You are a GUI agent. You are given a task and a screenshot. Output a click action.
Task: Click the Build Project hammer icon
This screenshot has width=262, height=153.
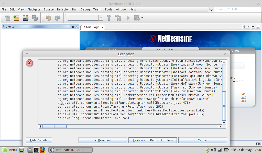click(109, 18)
